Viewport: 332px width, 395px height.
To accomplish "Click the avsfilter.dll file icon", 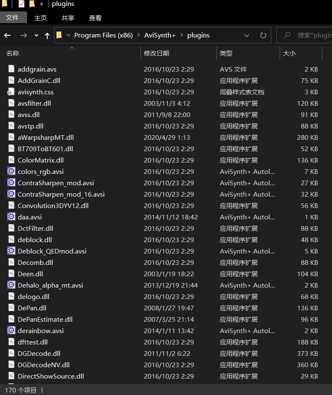I will 11,103.
